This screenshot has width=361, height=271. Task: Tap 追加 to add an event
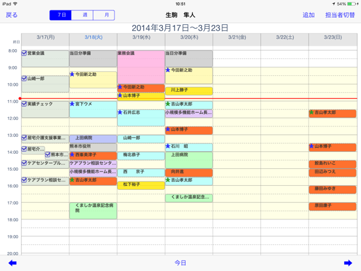tap(309, 15)
